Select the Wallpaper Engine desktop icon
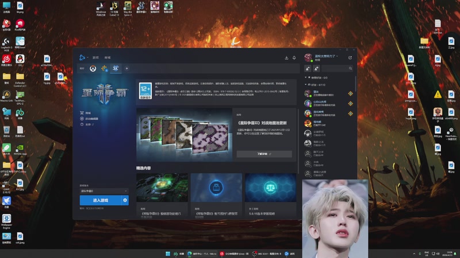 (6, 221)
